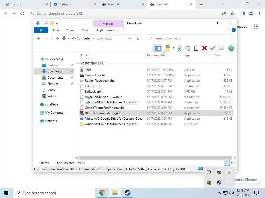This screenshot has height=198, width=265.
Task: Select Documents in the navigation pane
Action: tap(55, 78)
